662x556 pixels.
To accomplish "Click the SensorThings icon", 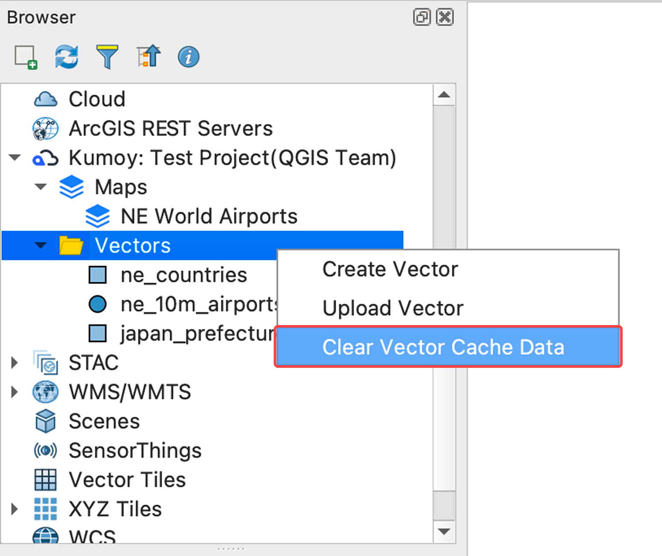I will pyautogui.click(x=45, y=450).
